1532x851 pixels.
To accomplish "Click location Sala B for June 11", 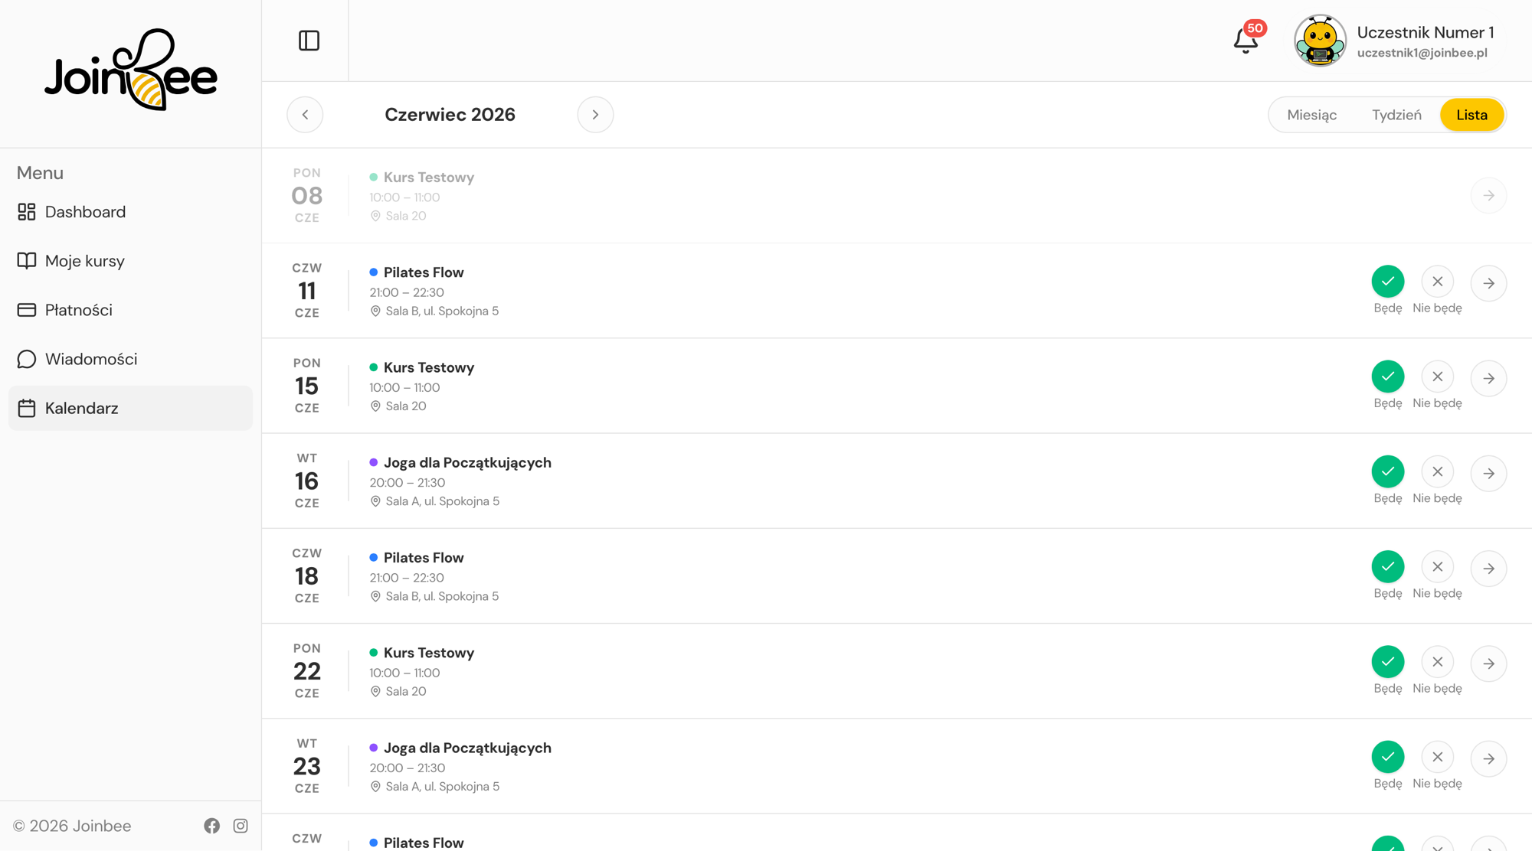I will click(x=434, y=311).
